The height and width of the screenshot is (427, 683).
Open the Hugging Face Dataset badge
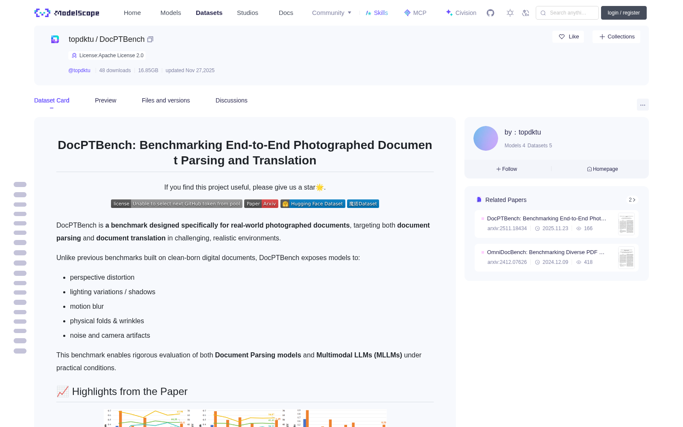313,204
